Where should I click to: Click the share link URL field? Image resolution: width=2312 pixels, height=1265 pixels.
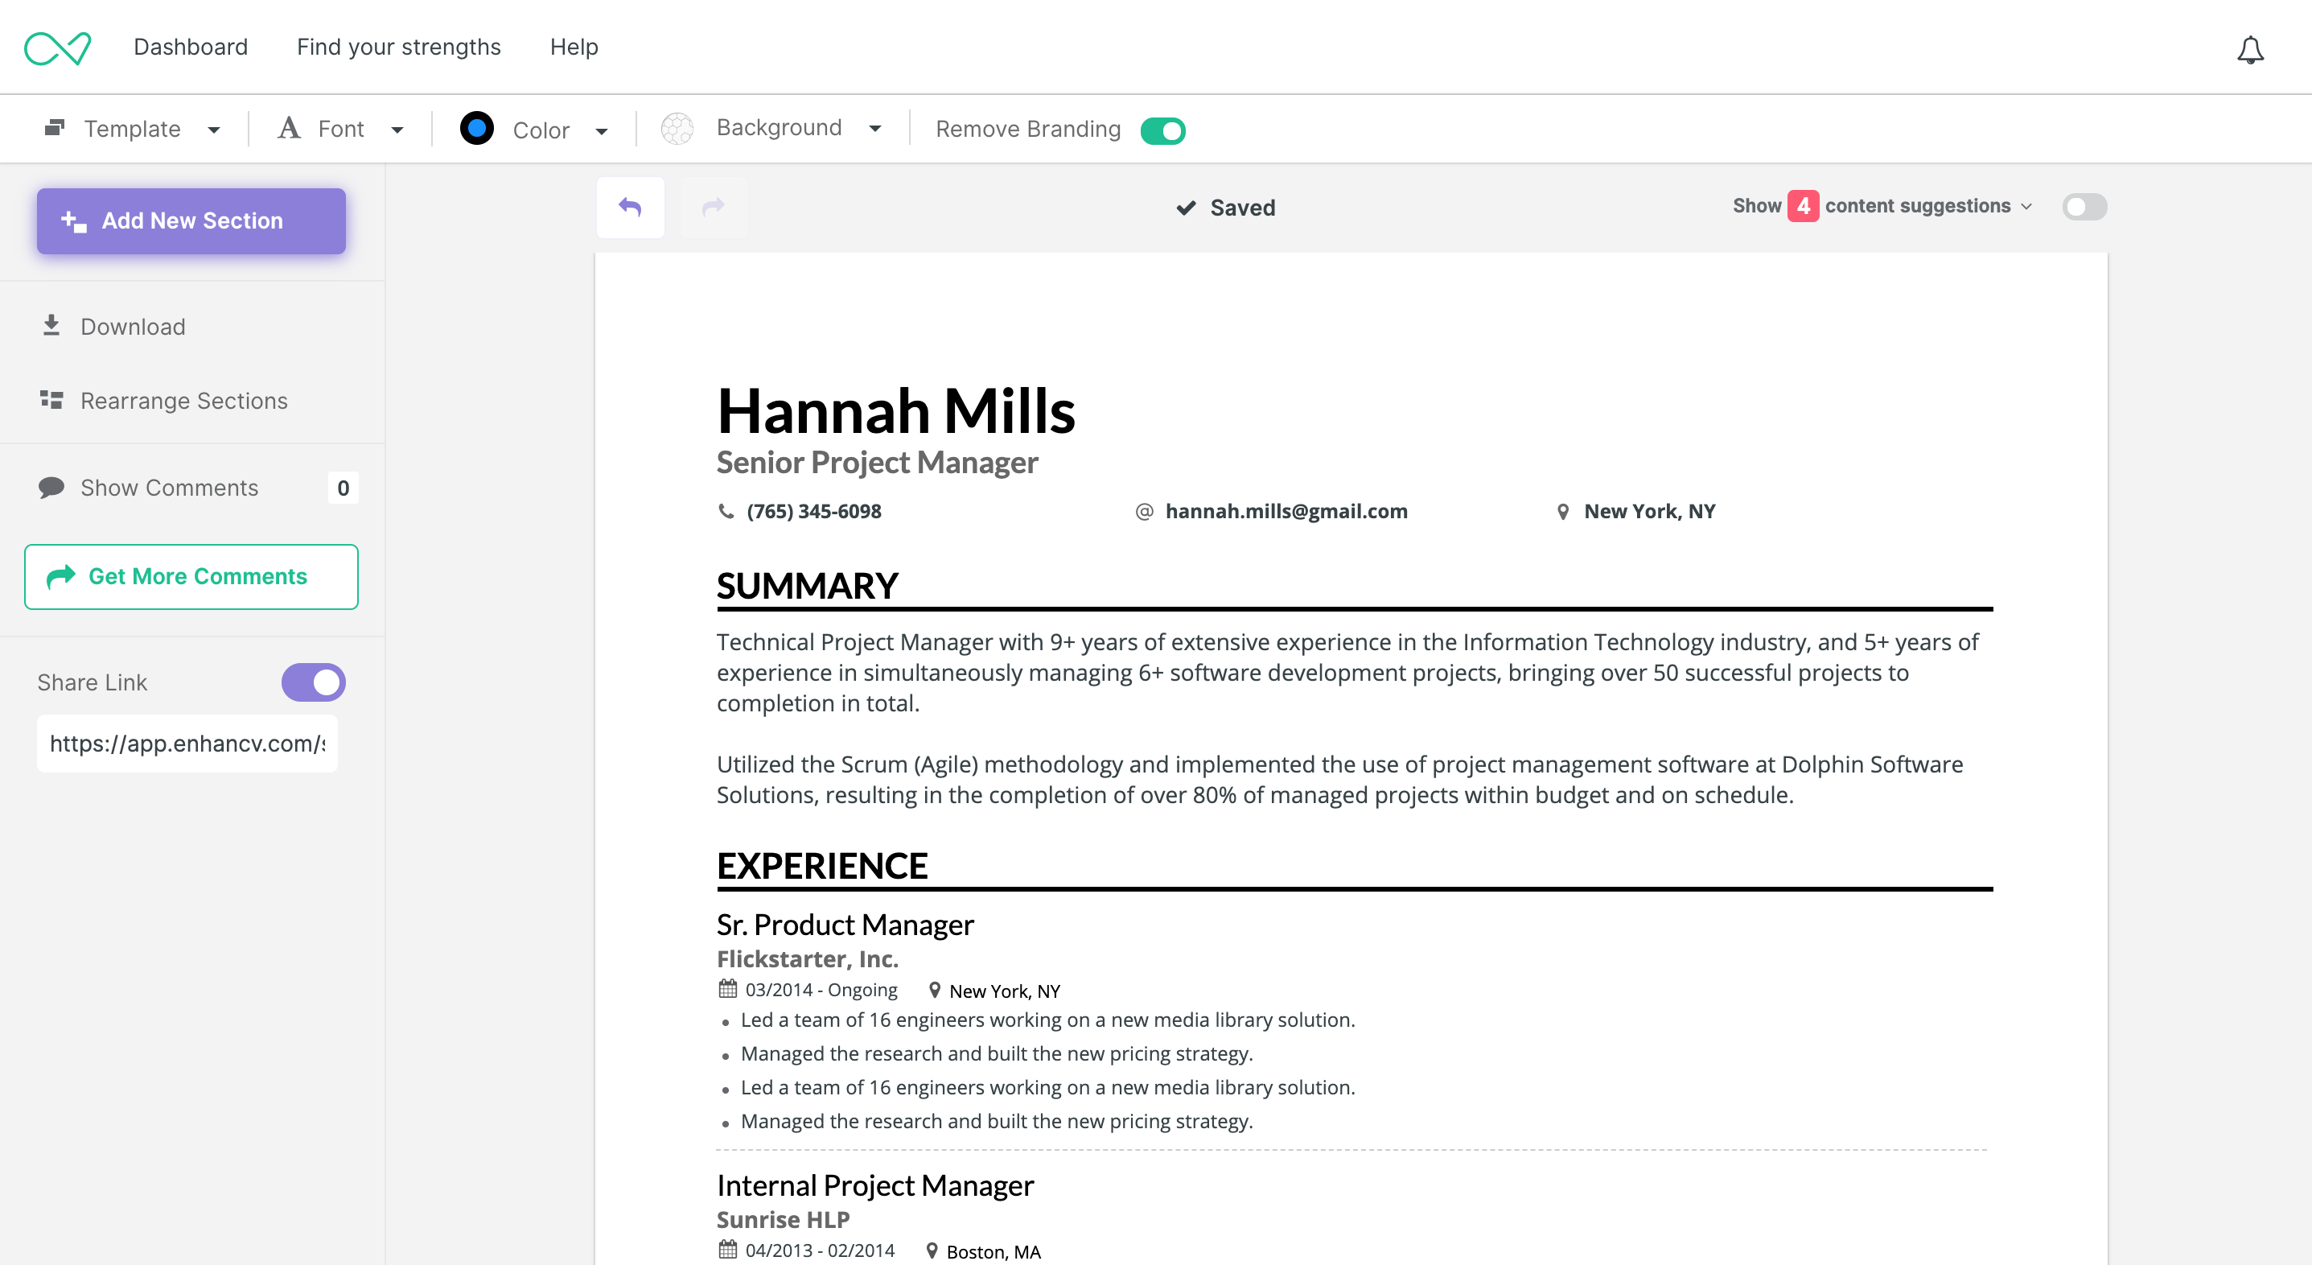[187, 744]
